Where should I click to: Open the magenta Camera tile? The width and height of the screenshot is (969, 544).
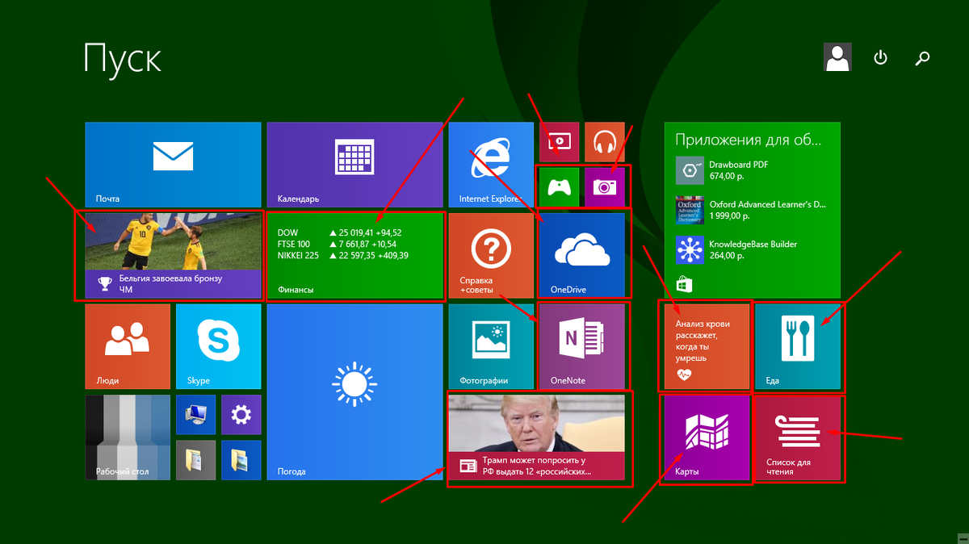[x=605, y=187]
